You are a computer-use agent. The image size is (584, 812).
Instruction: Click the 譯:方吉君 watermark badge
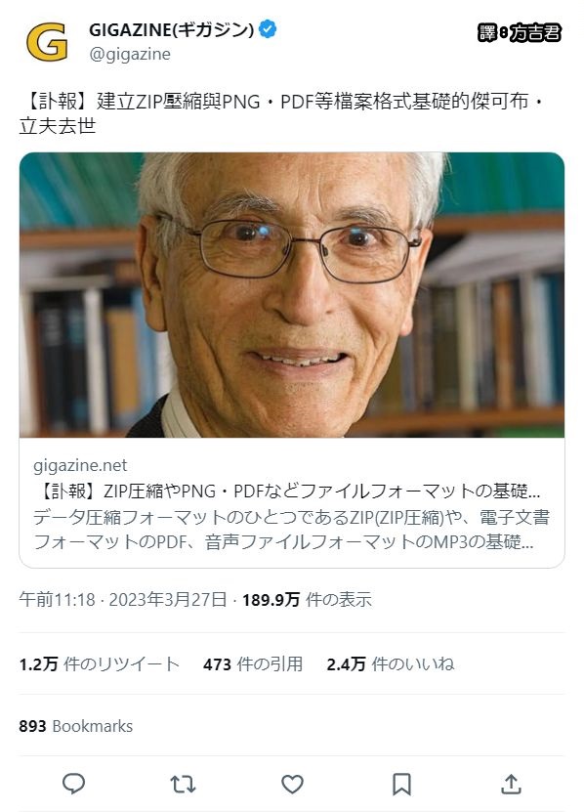tap(520, 33)
